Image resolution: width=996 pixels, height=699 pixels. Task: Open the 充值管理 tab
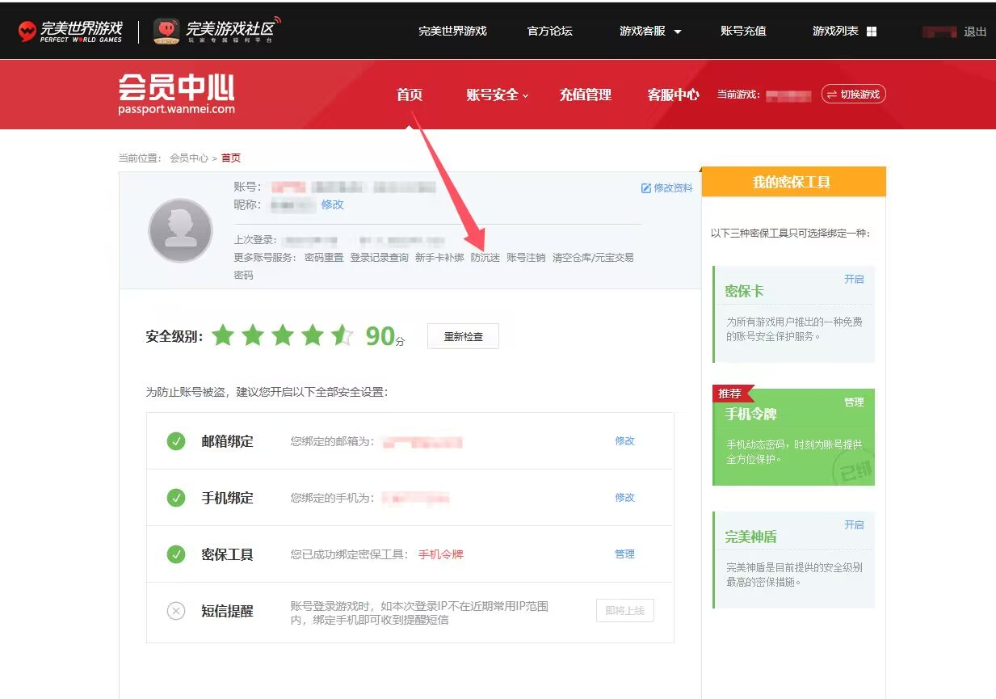click(x=586, y=95)
